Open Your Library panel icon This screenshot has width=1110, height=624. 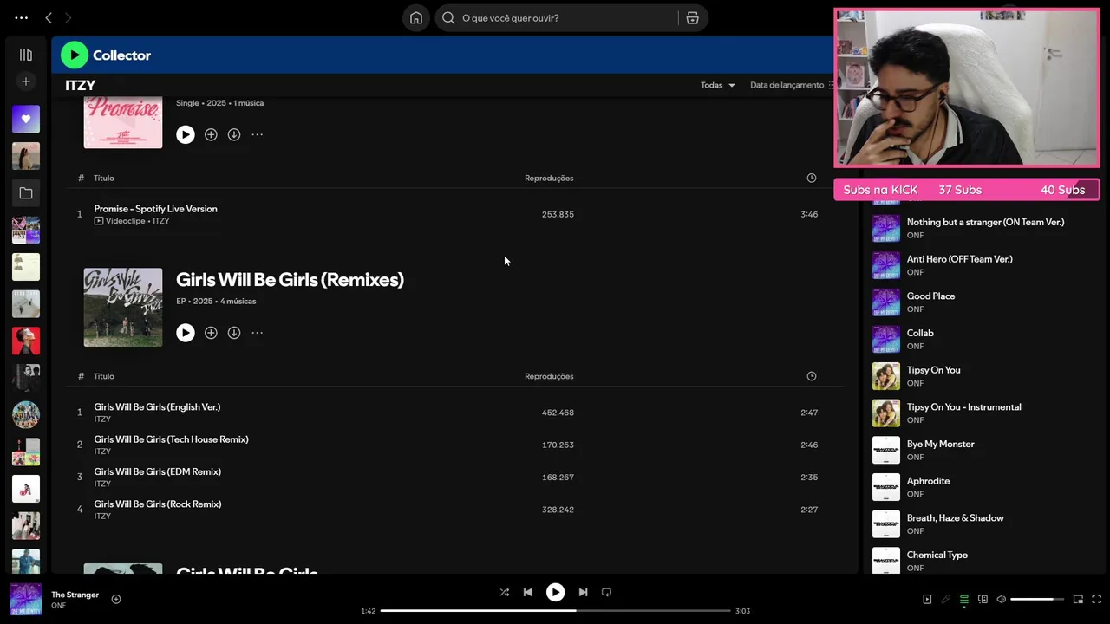(x=26, y=55)
